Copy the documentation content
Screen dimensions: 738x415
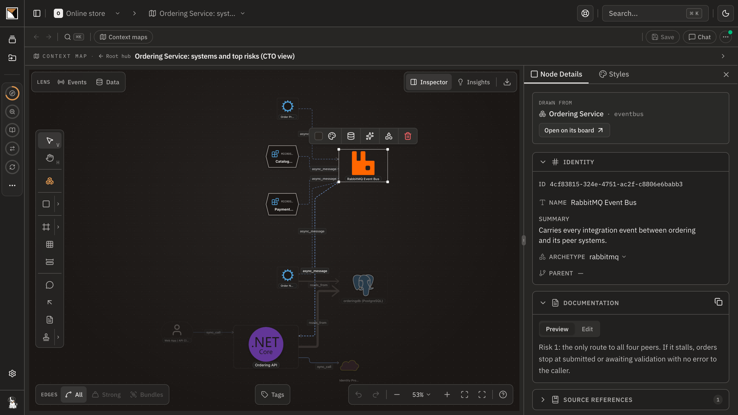click(718, 302)
